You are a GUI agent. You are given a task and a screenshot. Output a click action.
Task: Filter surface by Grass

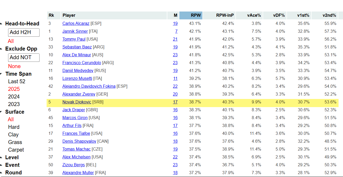15,142
